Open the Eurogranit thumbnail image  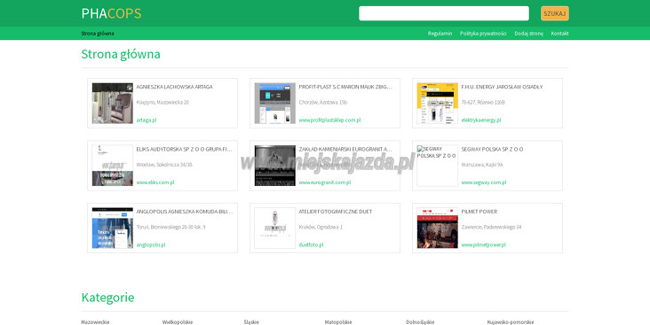point(275,166)
